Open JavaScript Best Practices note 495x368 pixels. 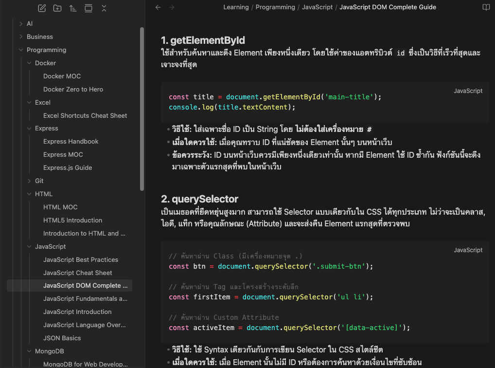click(x=81, y=260)
